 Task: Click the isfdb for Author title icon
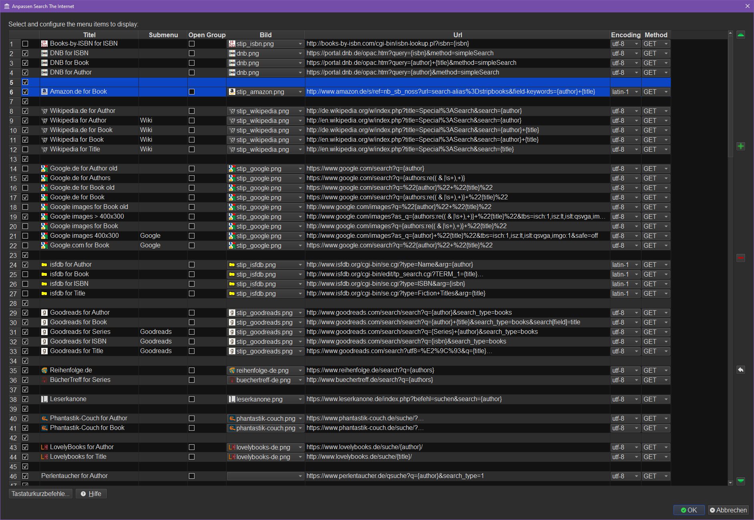click(44, 265)
